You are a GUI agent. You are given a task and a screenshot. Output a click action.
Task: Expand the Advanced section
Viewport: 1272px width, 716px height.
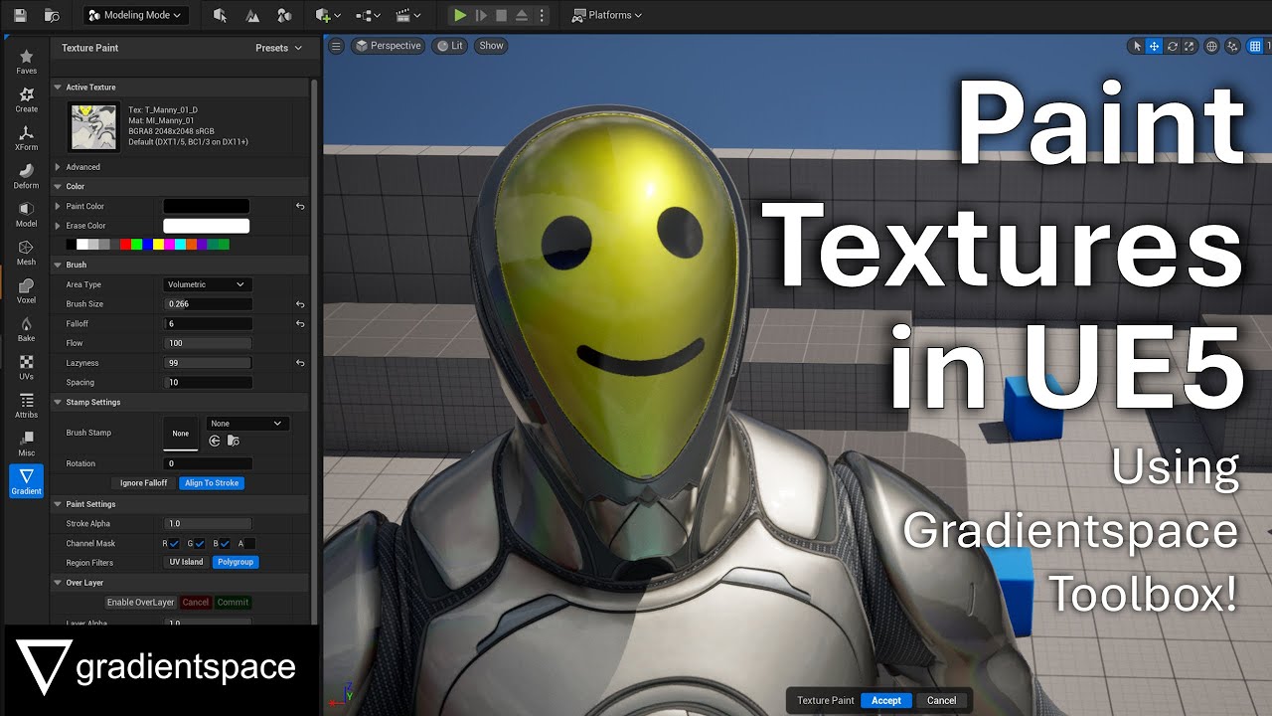[58, 167]
